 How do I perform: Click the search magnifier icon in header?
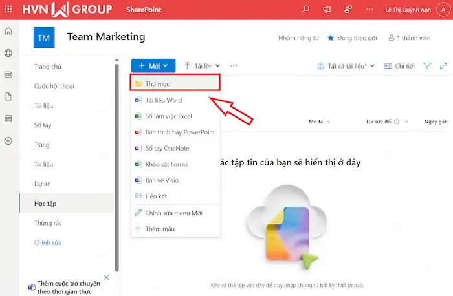306,10
